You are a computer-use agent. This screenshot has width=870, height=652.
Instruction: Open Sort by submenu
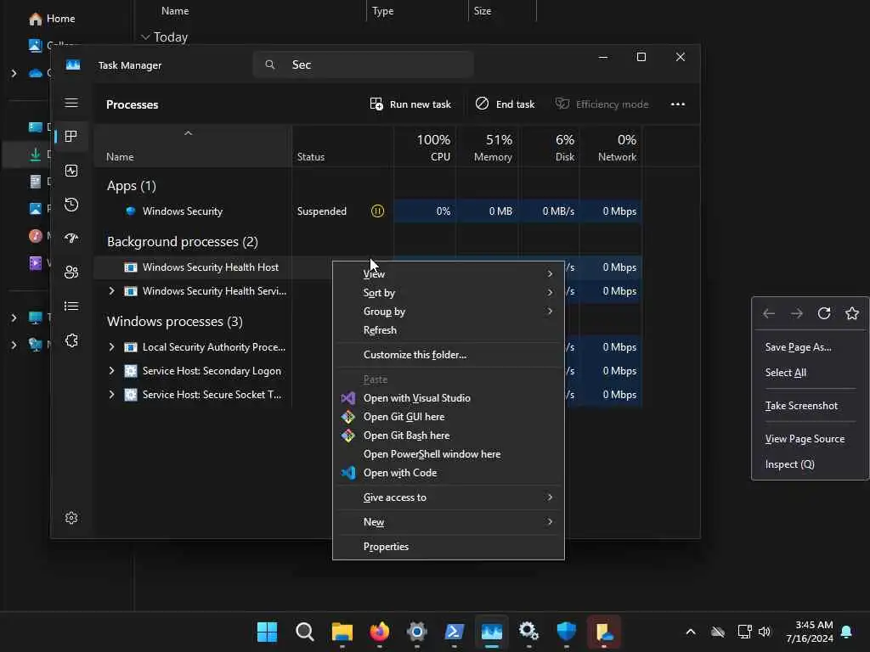[x=448, y=293]
